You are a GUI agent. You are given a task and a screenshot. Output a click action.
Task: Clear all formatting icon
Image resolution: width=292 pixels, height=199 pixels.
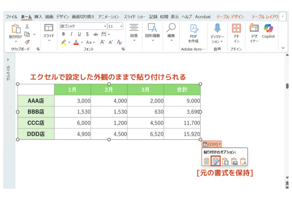120,42
